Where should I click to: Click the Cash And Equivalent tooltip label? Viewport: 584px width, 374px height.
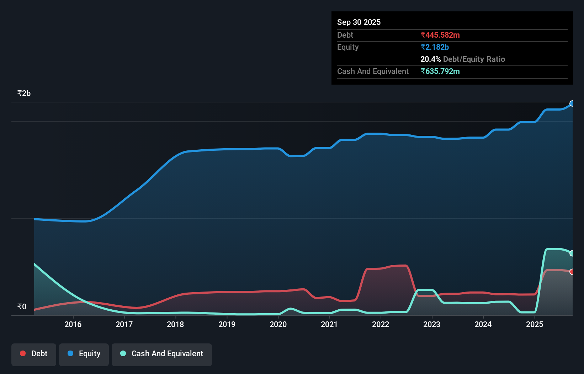click(373, 71)
